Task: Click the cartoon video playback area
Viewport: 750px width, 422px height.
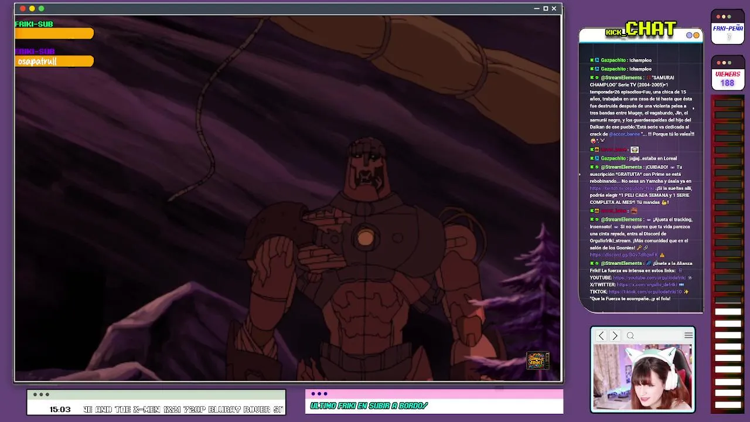Action: (x=287, y=198)
